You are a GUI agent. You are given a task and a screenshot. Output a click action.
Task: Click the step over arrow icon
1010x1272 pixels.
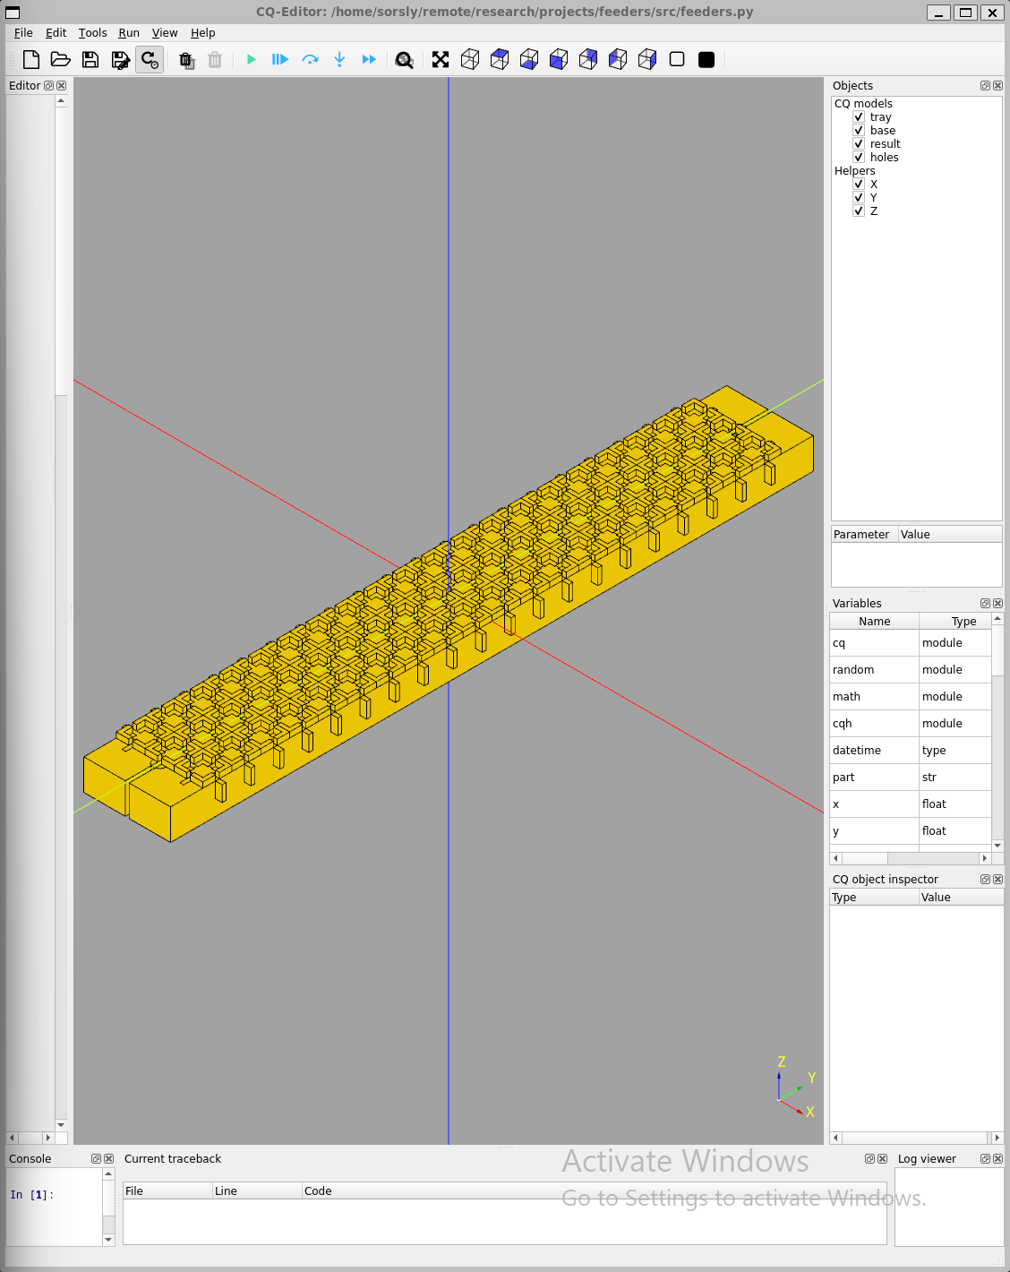click(310, 60)
